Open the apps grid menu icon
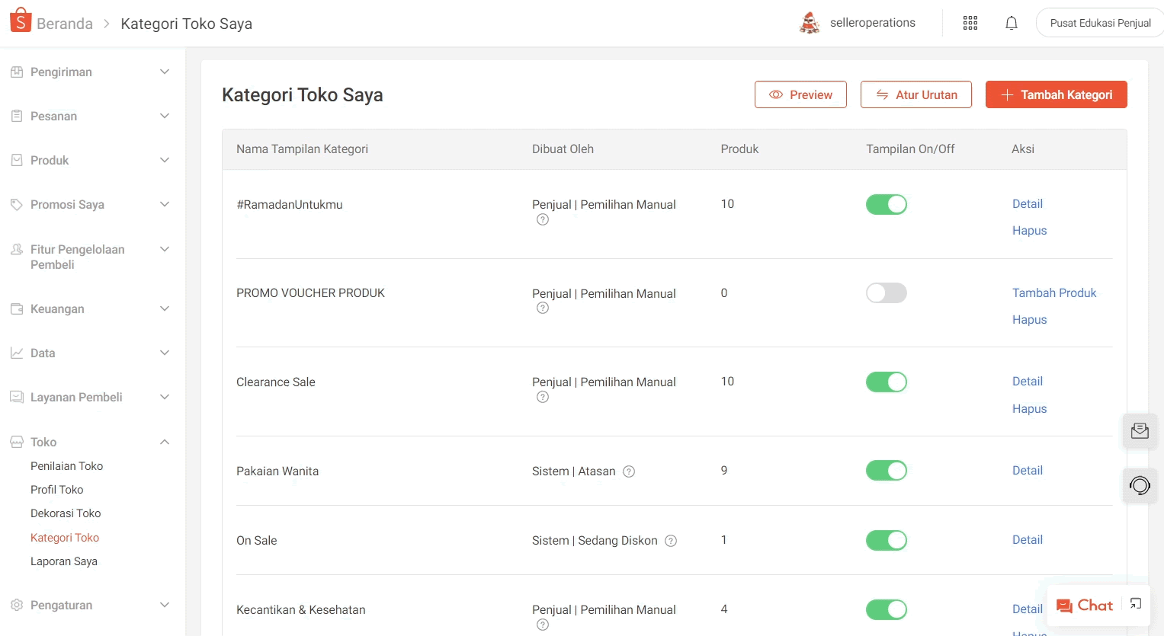 [x=970, y=23]
